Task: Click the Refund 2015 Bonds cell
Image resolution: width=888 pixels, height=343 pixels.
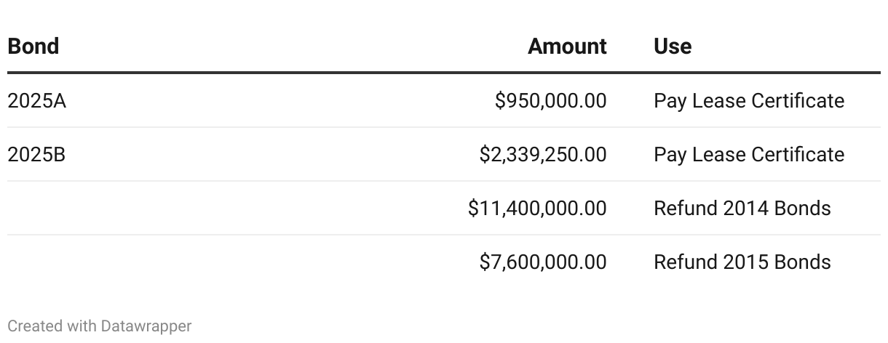Action: coord(742,262)
